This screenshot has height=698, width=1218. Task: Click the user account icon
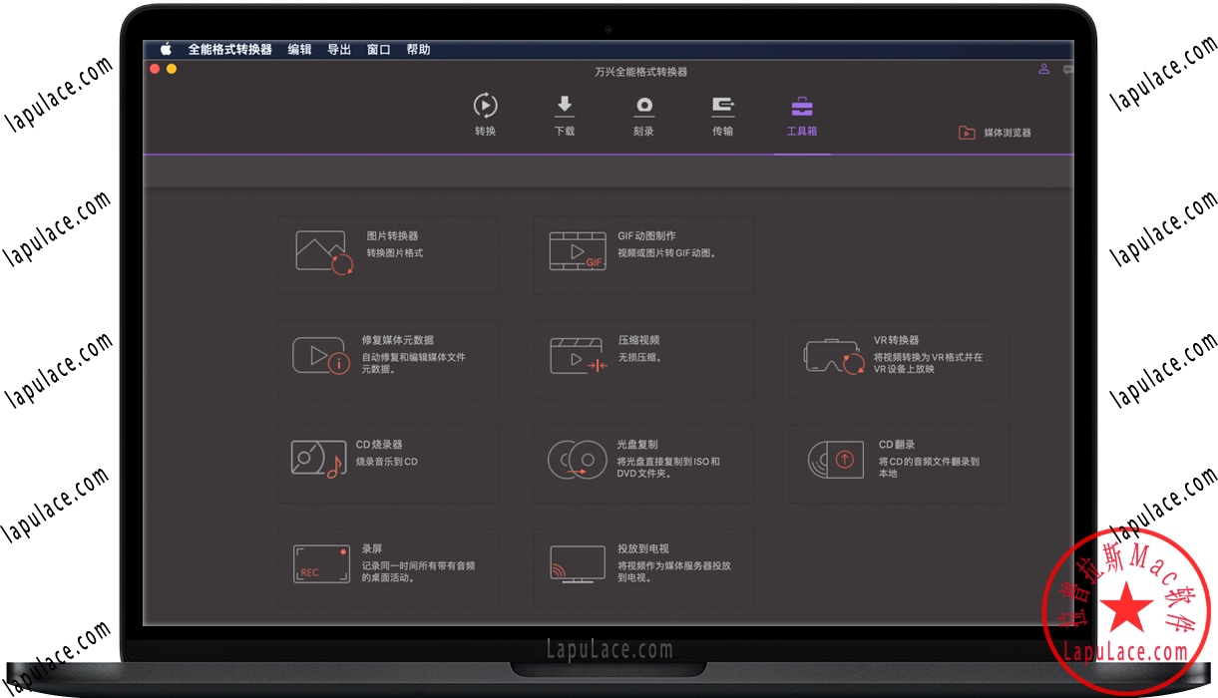click(x=1044, y=69)
